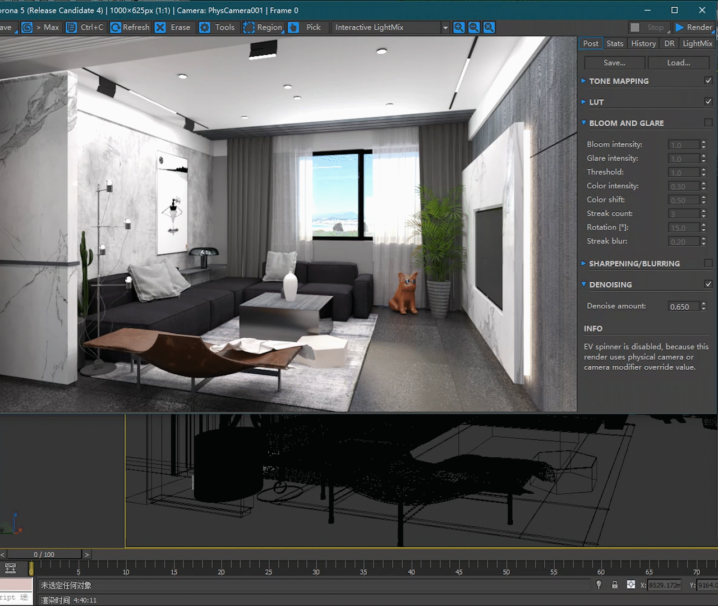The height and width of the screenshot is (606, 718).
Task: Open mini curve editor on timeline
Action: point(10,568)
